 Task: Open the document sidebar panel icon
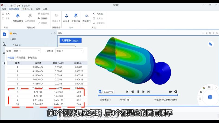[4, 34]
